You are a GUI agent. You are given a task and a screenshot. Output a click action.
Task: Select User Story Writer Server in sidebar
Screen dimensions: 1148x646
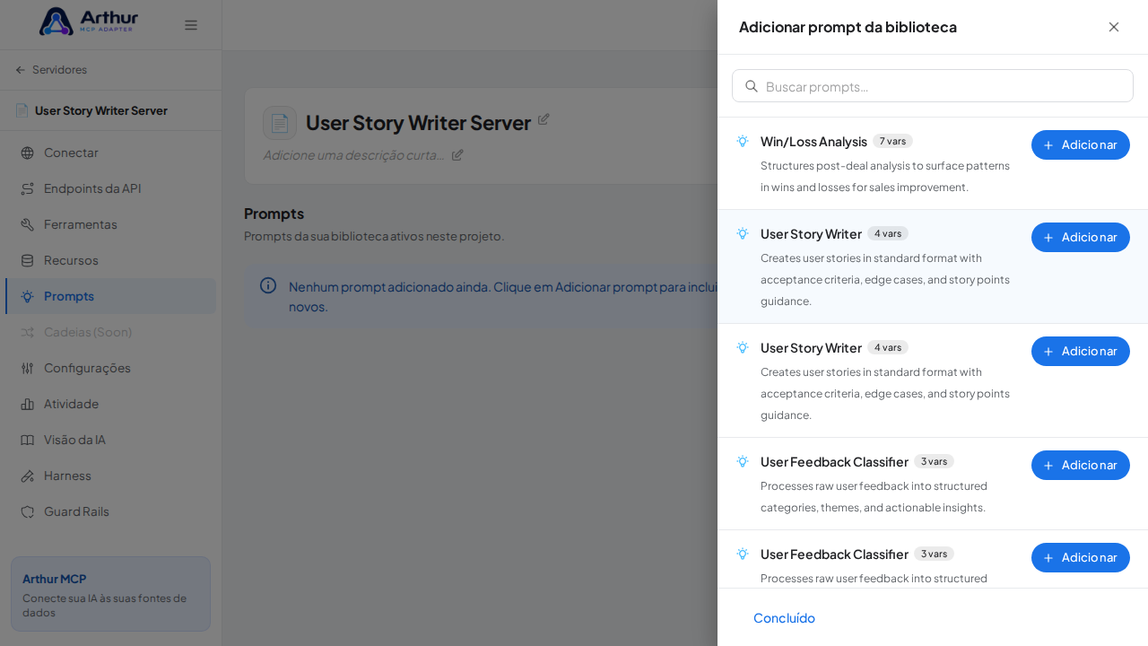pyautogui.click(x=91, y=110)
